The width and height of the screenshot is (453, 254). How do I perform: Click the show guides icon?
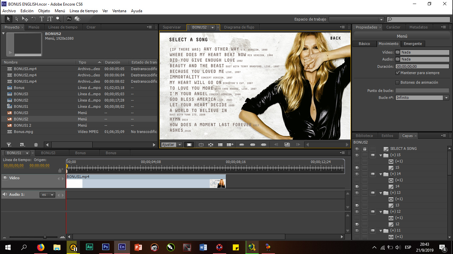pyautogui.click(x=220, y=145)
